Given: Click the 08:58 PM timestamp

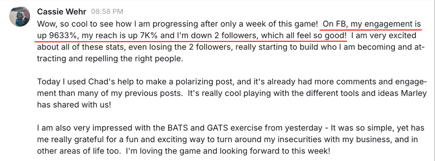Looking at the screenshot, I should (x=107, y=12).
